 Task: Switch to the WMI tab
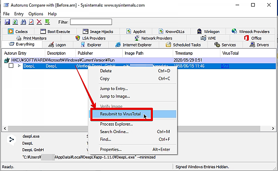click(208, 38)
